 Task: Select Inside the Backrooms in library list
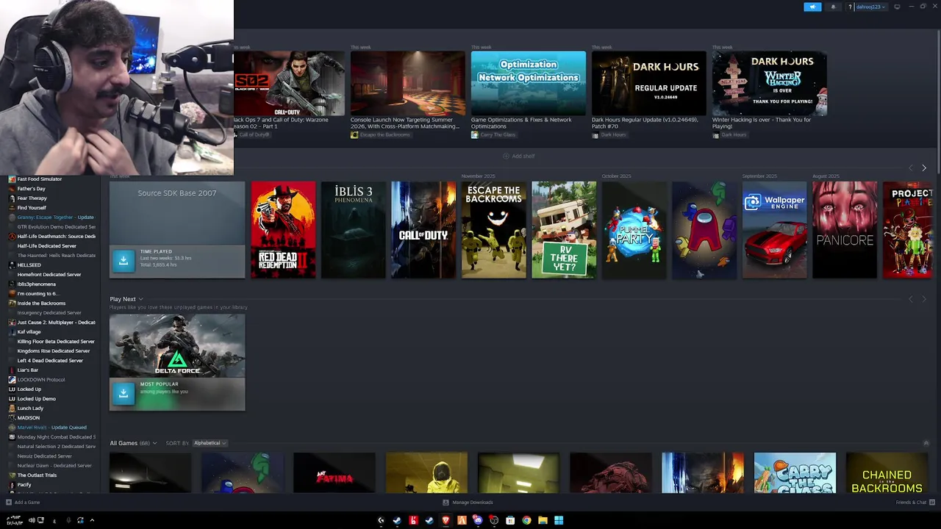point(41,303)
